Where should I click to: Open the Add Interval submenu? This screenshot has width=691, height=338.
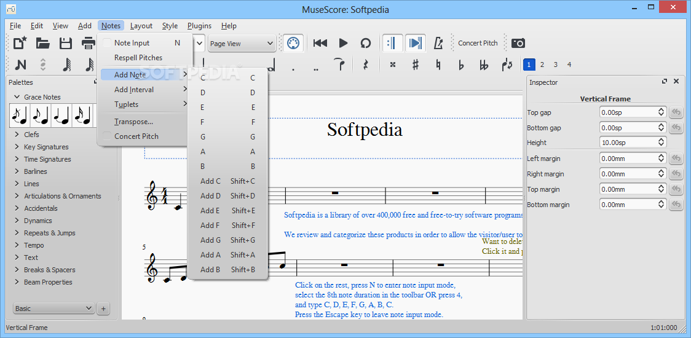pos(145,90)
